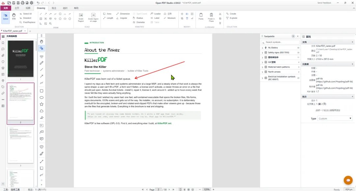Collapse the ribbon with the chevron
This screenshot has width=356, height=191.
coord(354,8)
